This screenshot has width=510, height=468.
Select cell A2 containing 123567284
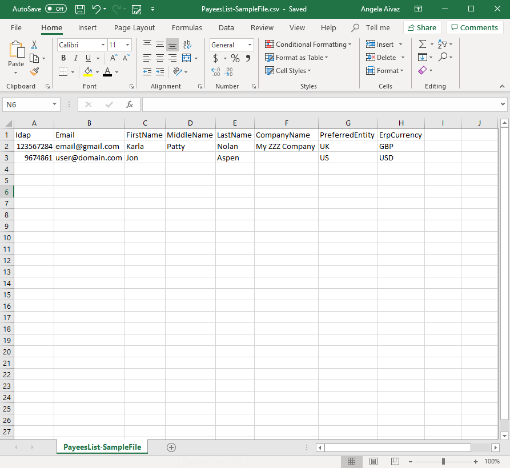(x=34, y=146)
